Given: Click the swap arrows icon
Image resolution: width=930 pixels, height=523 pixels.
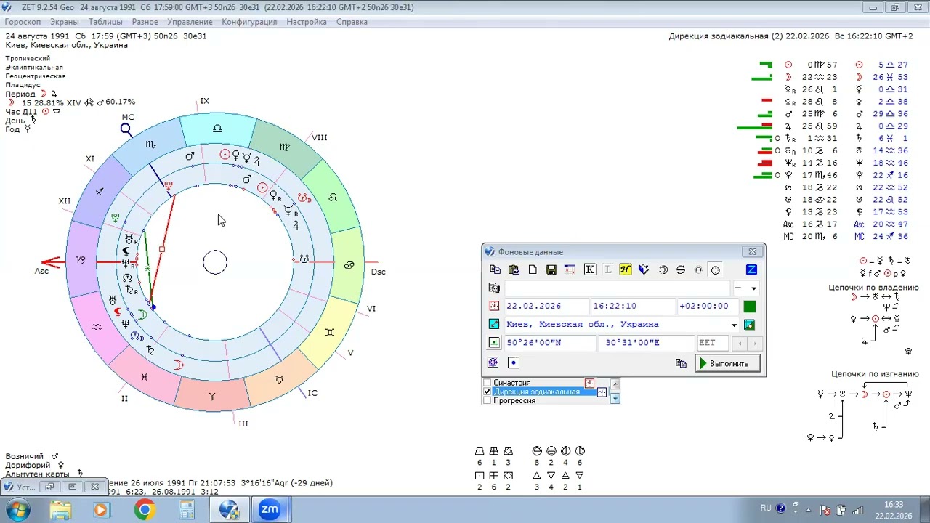Looking at the screenshot, I should click(x=681, y=269).
